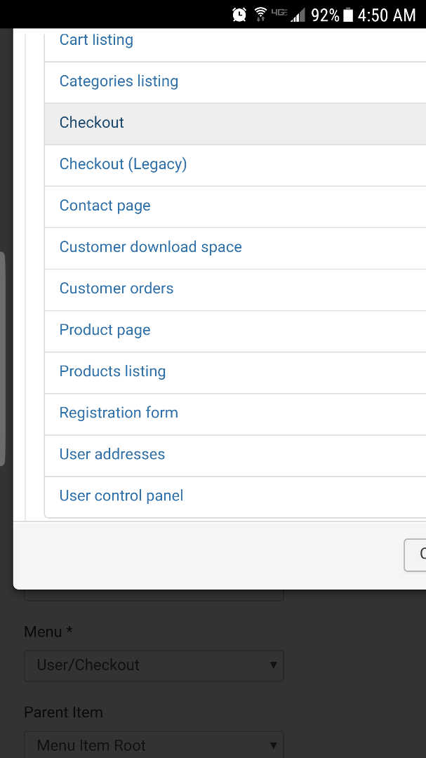The height and width of the screenshot is (758, 426).
Task: Select User control panel entry
Action: (121, 496)
